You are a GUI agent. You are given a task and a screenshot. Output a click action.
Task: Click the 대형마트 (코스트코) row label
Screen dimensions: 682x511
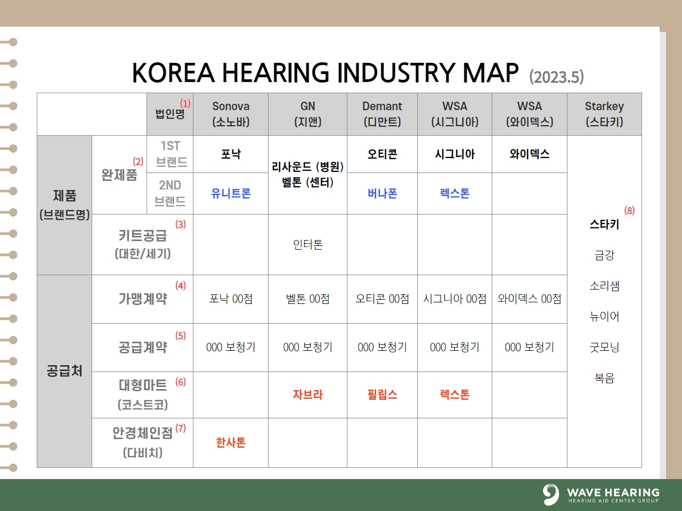(143, 395)
